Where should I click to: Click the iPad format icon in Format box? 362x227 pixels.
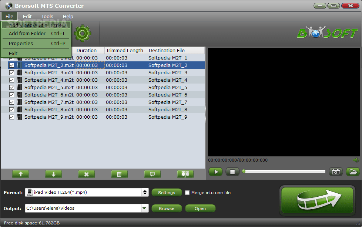click(30, 192)
